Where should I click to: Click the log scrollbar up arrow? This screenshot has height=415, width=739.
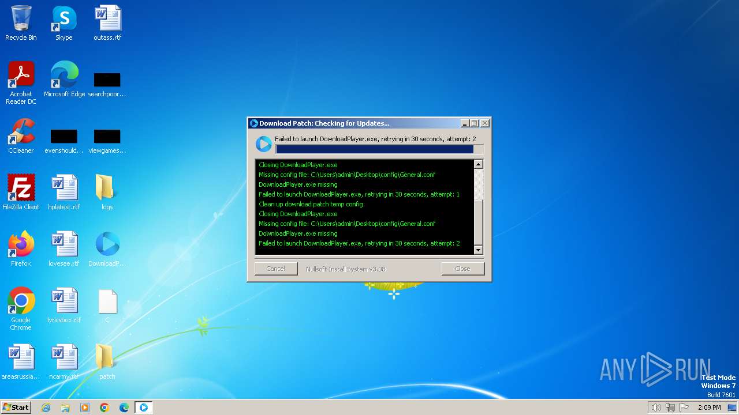pos(478,164)
